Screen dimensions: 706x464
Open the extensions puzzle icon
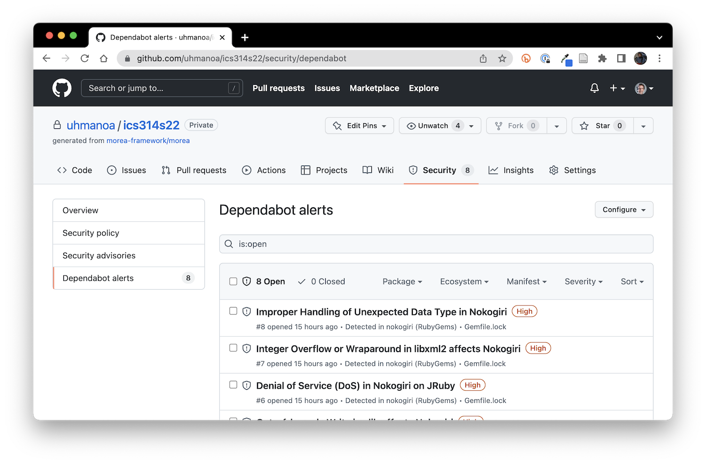(x=602, y=58)
